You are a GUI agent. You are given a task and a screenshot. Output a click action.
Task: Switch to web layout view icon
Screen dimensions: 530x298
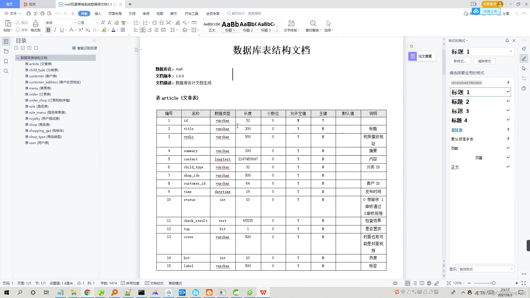[x=429, y=283]
